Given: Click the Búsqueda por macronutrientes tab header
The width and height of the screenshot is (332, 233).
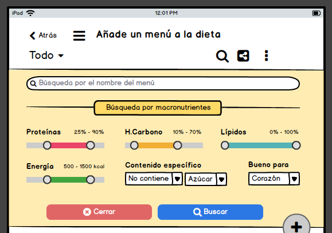Looking at the screenshot, I should click(x=158, y=108).
